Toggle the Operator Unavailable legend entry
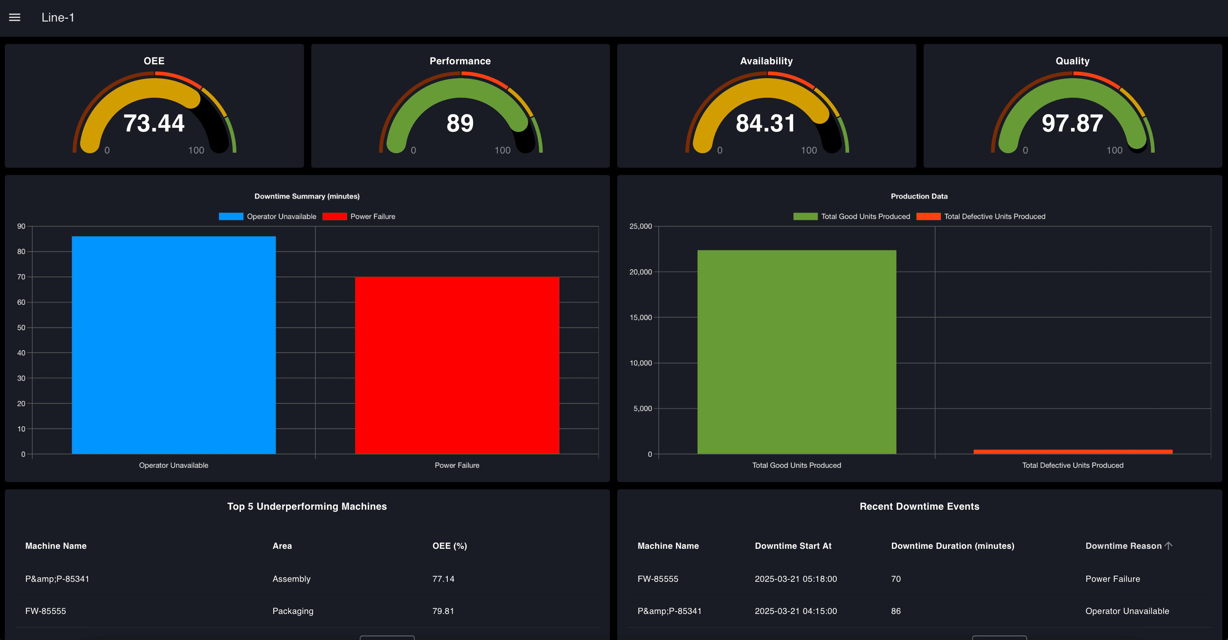 pyautogui.click(x=281, y=216)
